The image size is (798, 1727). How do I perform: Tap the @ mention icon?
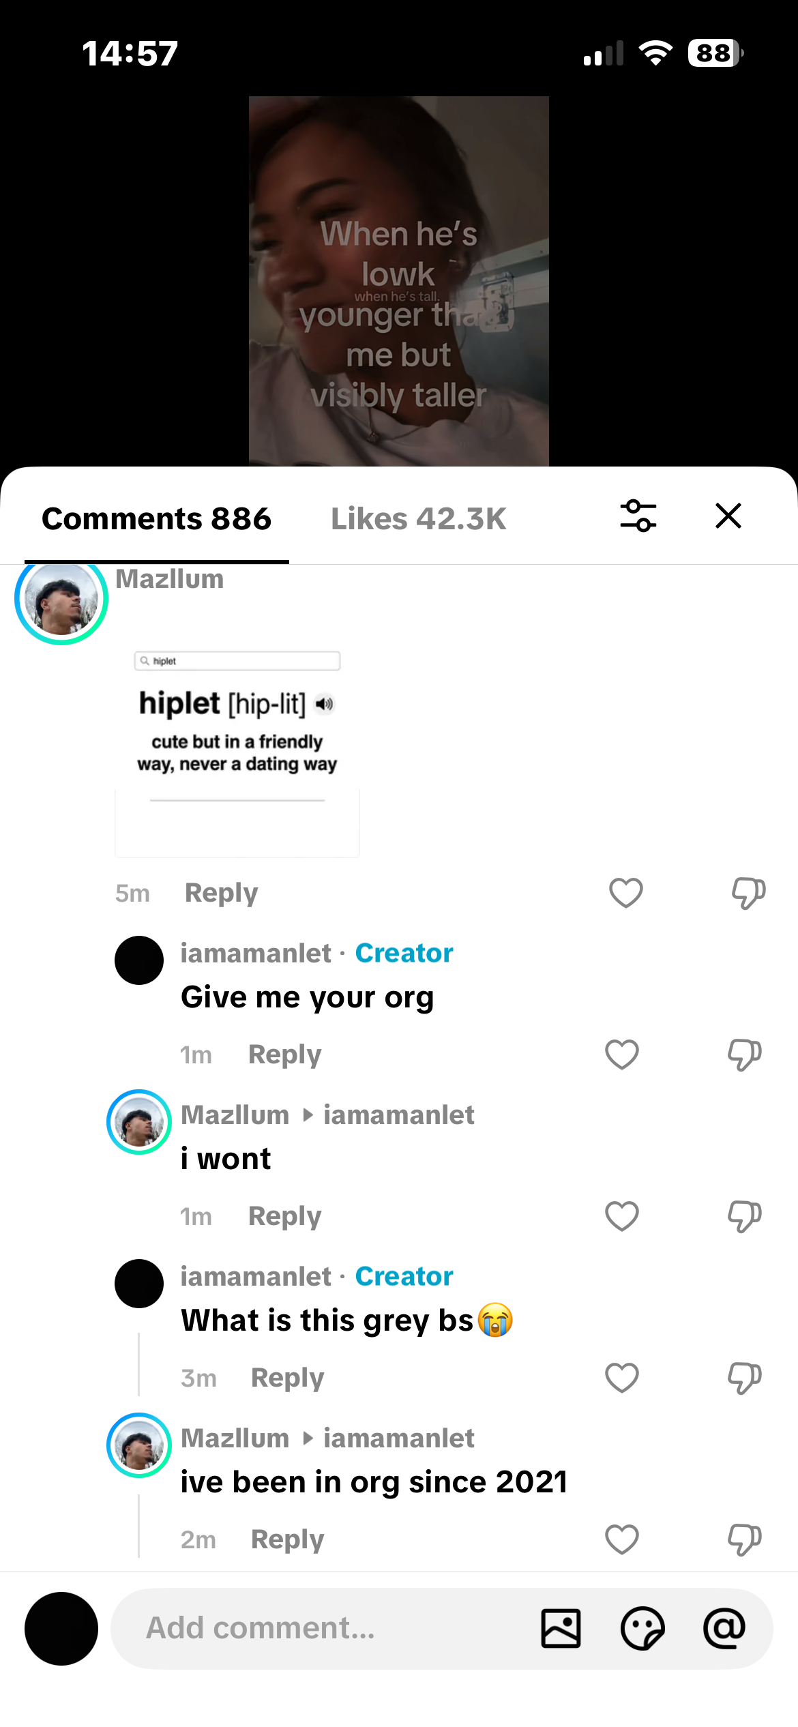(724, 1628)
